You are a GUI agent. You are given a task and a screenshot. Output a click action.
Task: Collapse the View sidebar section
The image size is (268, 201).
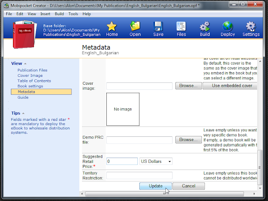point(25,64)
